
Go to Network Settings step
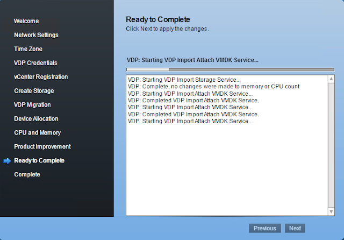point(36,35)
